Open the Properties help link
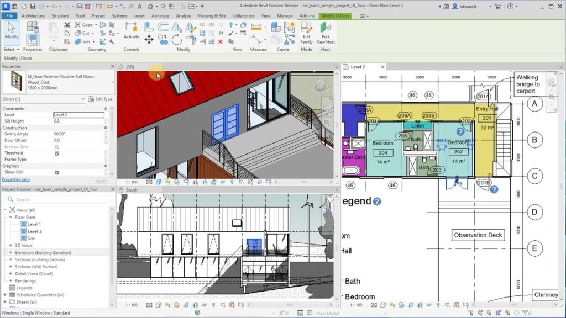The width and height of the screenshot is (566, 318). click(15, 179)
